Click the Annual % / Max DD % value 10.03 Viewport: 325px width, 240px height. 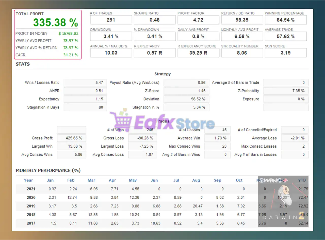(111, 53)
